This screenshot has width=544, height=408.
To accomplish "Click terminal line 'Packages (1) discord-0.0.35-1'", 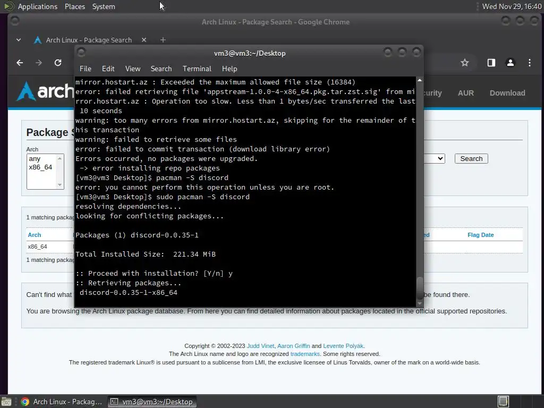I will click(x=137, y=235).
